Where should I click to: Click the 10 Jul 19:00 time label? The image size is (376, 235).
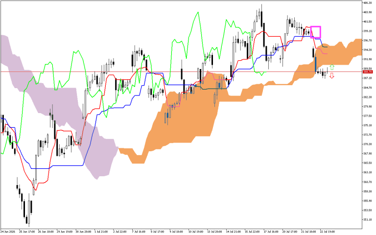195,232
